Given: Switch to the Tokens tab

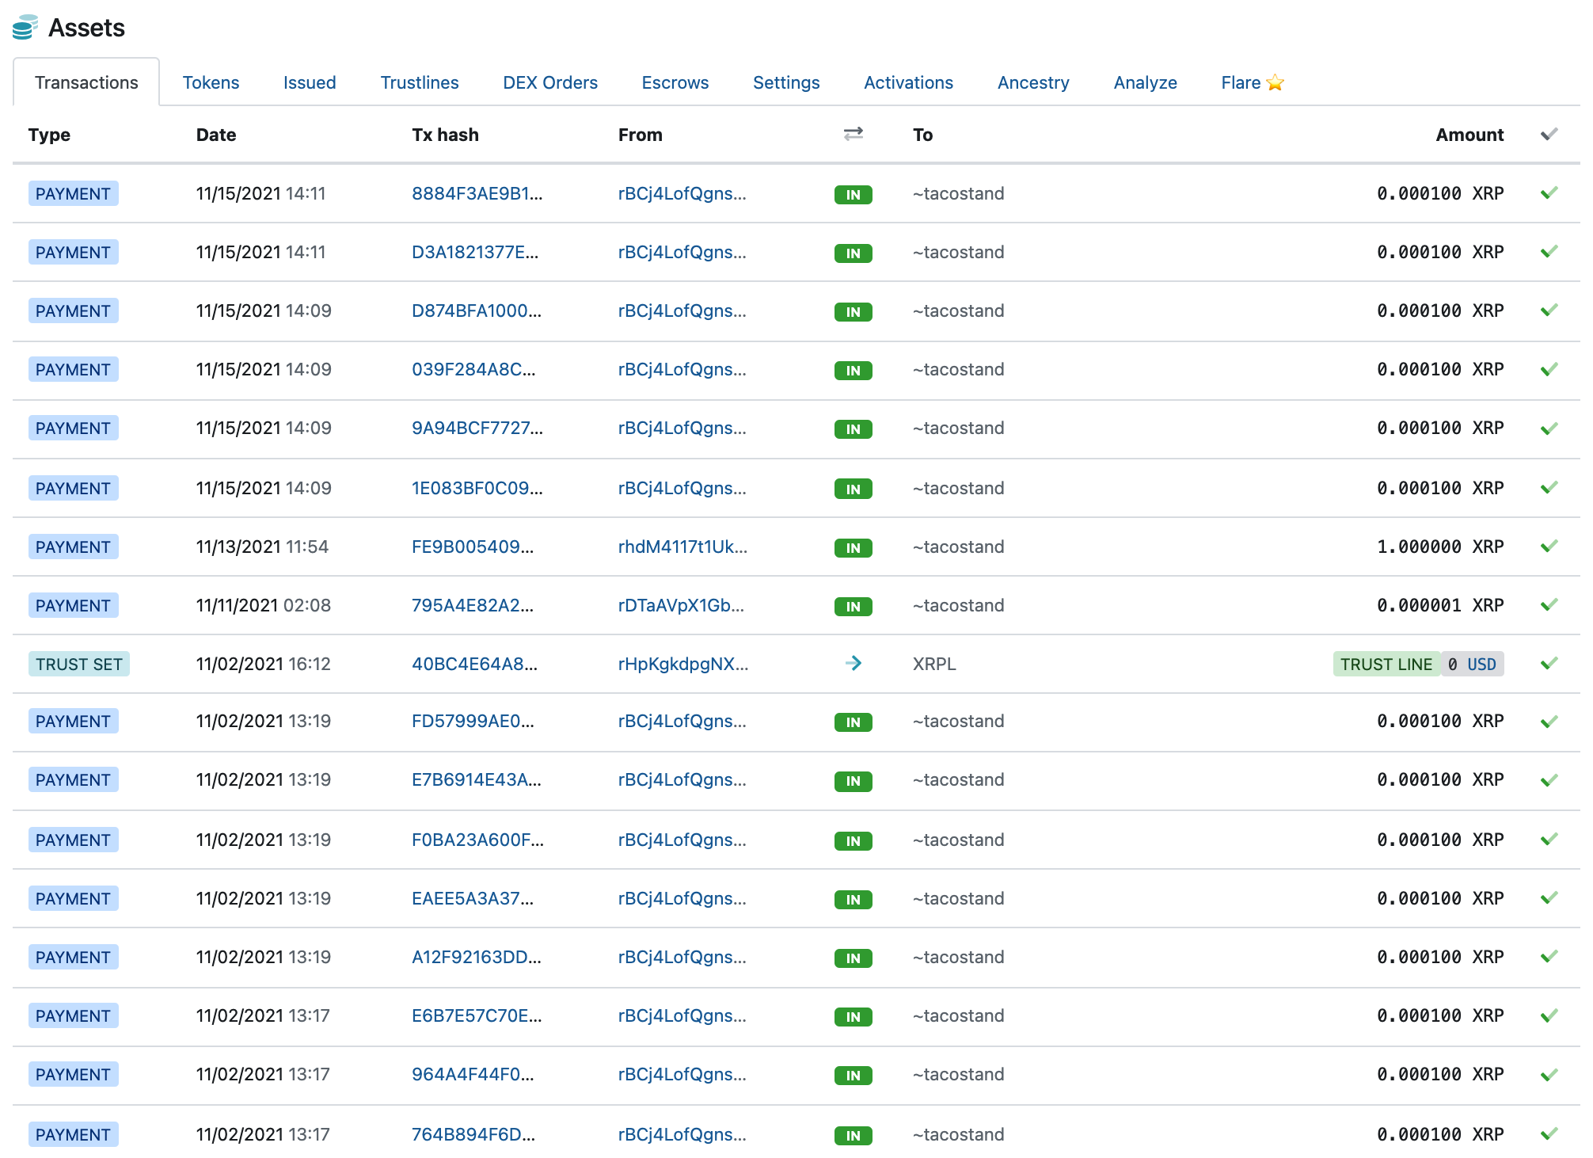Looking at the screenshot, I should coord(211,82).
